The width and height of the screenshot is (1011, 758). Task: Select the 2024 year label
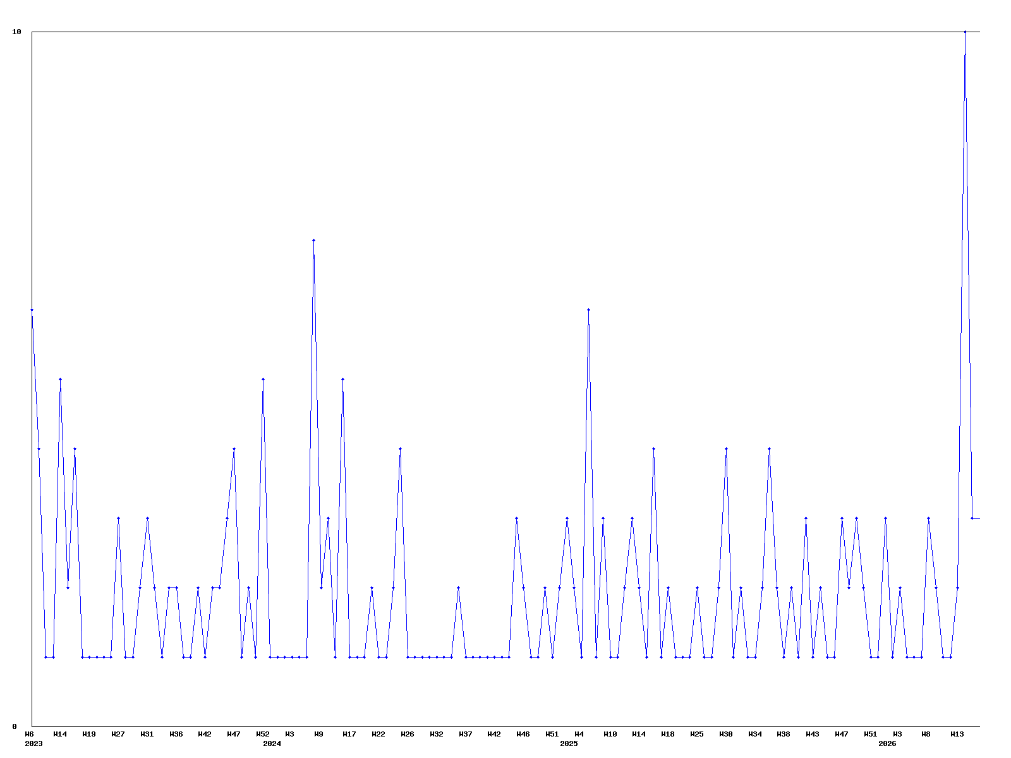(x=272, y=743)
